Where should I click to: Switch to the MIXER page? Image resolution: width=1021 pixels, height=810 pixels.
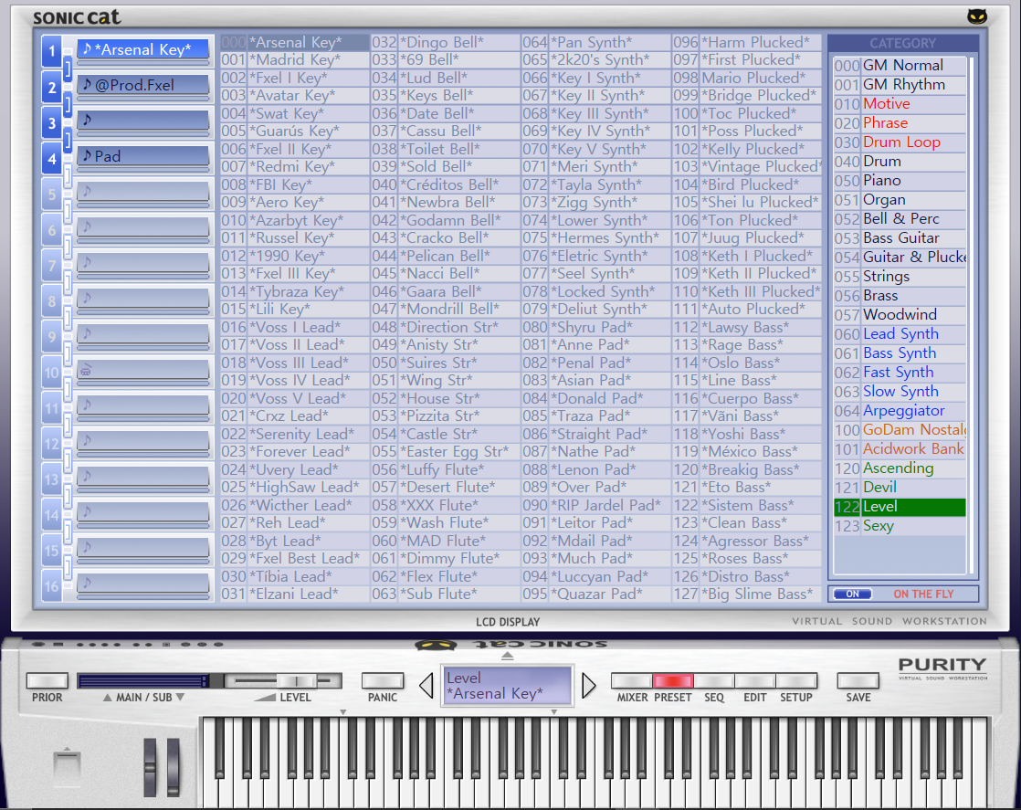pyautogui.click(x=632, y=681)
